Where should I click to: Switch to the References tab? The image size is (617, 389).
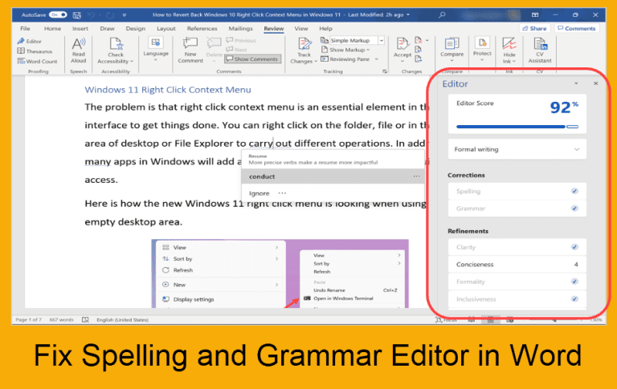point(202,28)
